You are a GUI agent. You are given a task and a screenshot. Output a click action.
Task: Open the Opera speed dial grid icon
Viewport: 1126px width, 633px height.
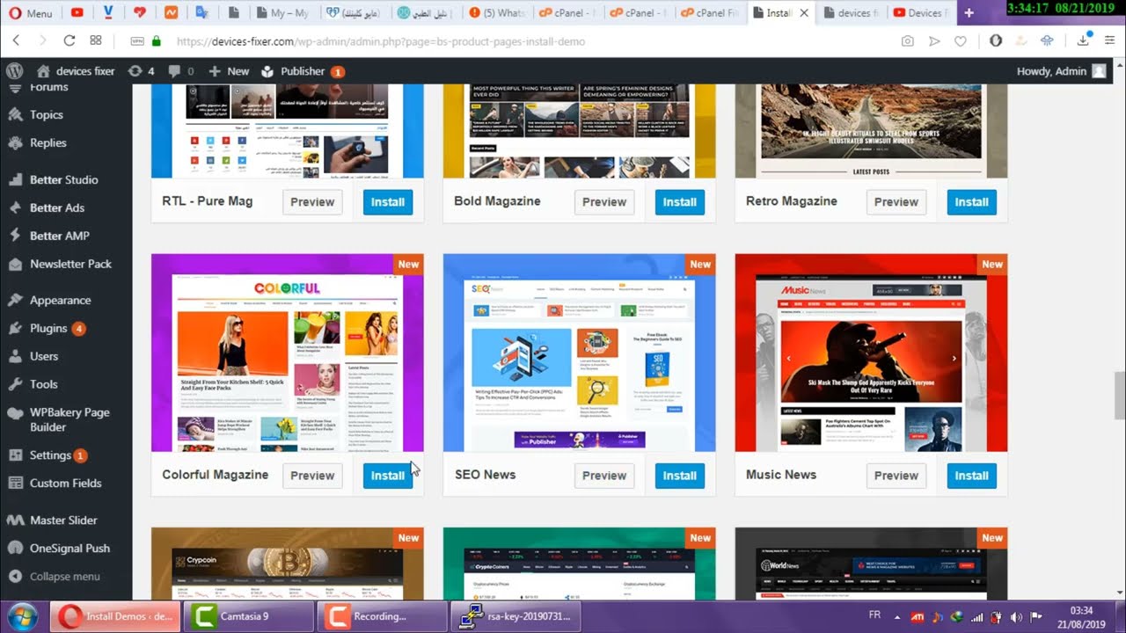click(x=96, y=40)
